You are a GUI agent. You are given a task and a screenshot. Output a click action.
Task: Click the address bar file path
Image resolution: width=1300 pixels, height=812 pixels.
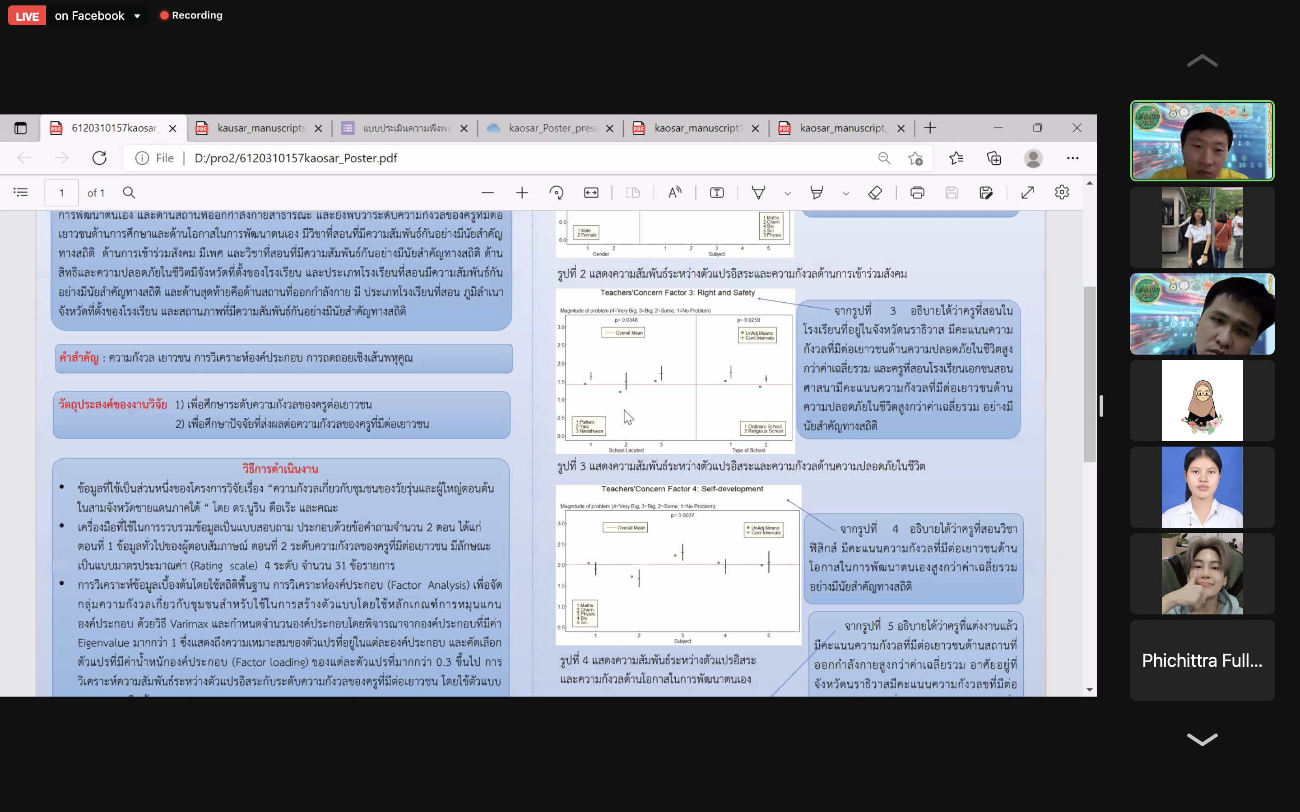296,158
